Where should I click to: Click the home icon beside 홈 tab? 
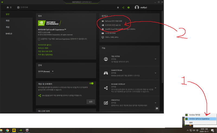(x=8, y=7)
